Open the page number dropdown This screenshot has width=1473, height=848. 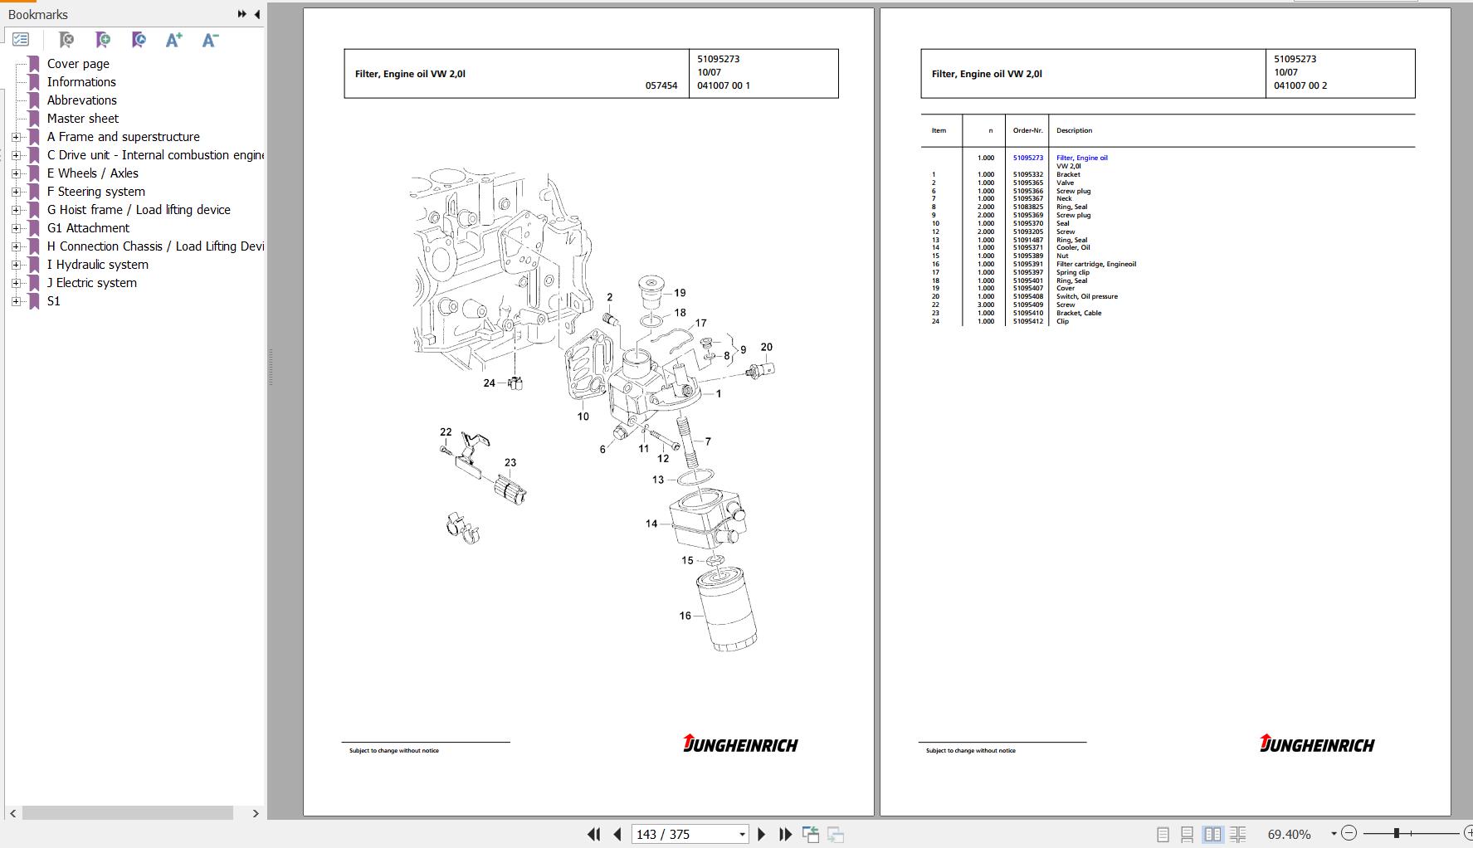coord(742,835)
